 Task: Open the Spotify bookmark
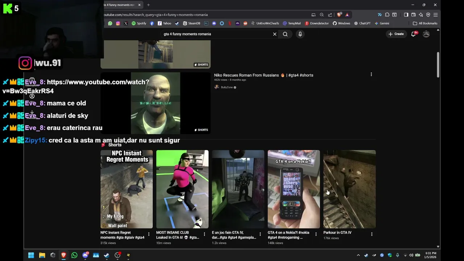pyautogui.click(x=139, y=23)
